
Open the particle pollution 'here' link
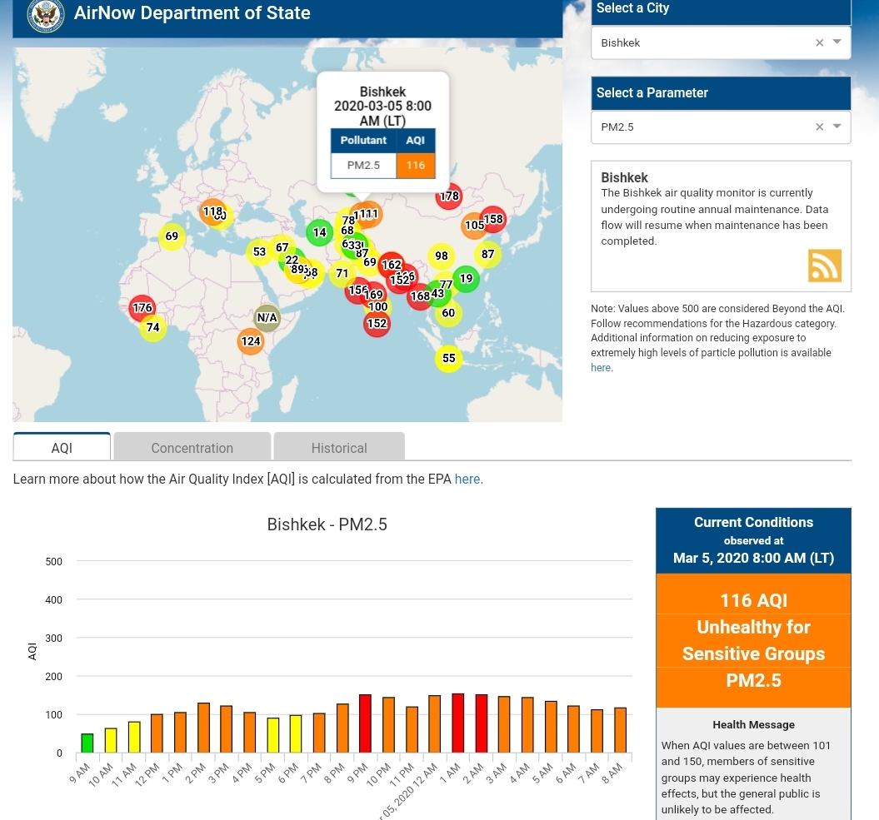pos(601,368)
